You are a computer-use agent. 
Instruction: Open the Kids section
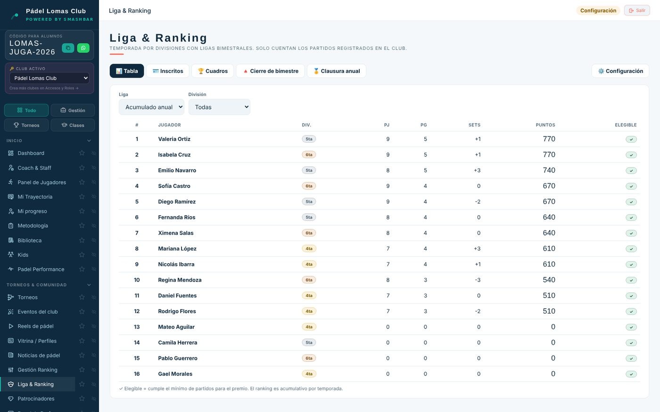pos(38,255)
